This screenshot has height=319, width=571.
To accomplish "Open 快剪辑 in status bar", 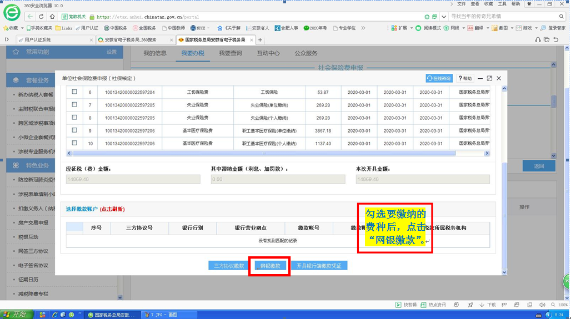I will tap(406, 305).
